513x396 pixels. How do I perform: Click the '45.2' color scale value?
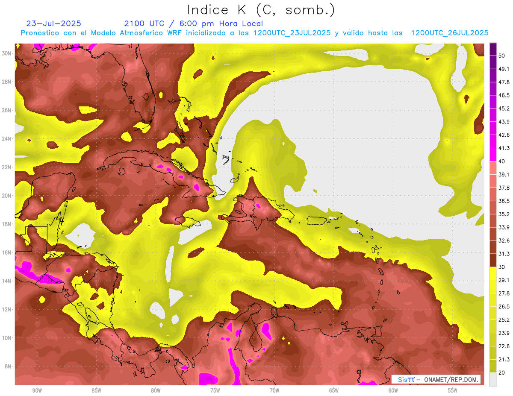click(x=504, y=109)
